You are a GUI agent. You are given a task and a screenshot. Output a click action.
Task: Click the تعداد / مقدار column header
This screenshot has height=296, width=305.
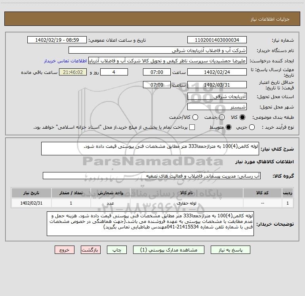(x=71, y=193)
